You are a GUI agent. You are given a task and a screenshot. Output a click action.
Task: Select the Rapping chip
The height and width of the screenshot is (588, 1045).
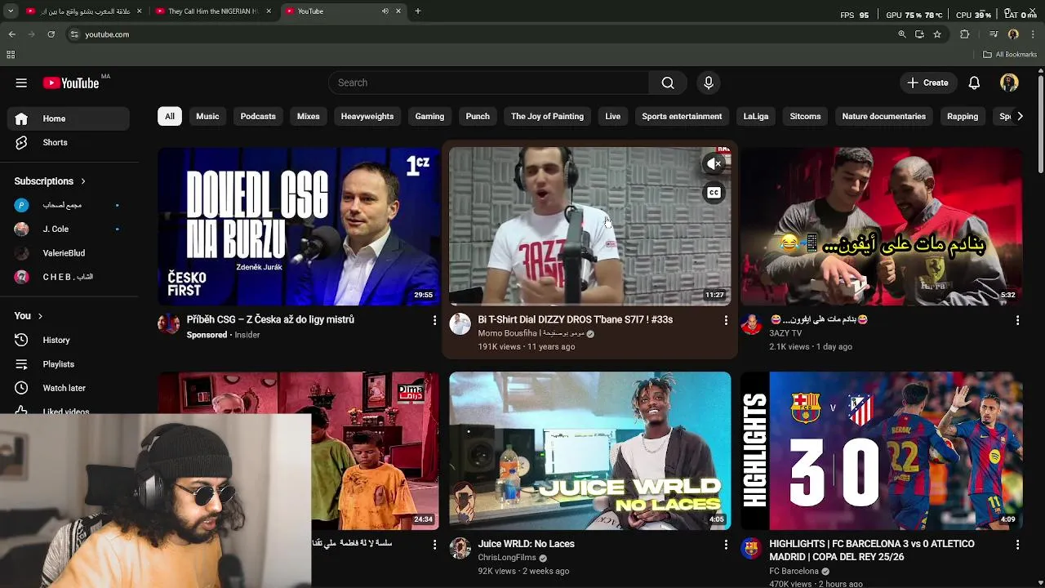point(963,116)
